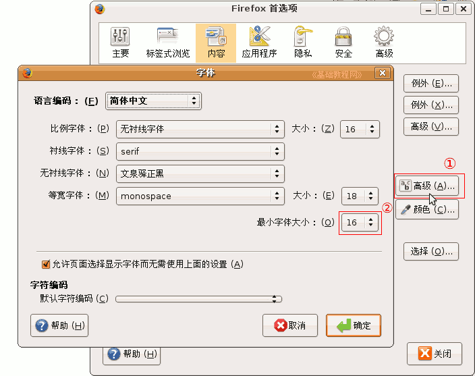Toggle 允许页面选择显示字体 checkbox
The height and width of the screenshot is (376, 475).
[x=46, y=265]
